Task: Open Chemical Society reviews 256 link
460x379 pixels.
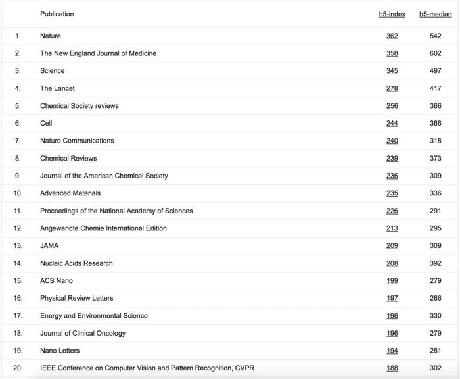Action: tap(392, 106)
